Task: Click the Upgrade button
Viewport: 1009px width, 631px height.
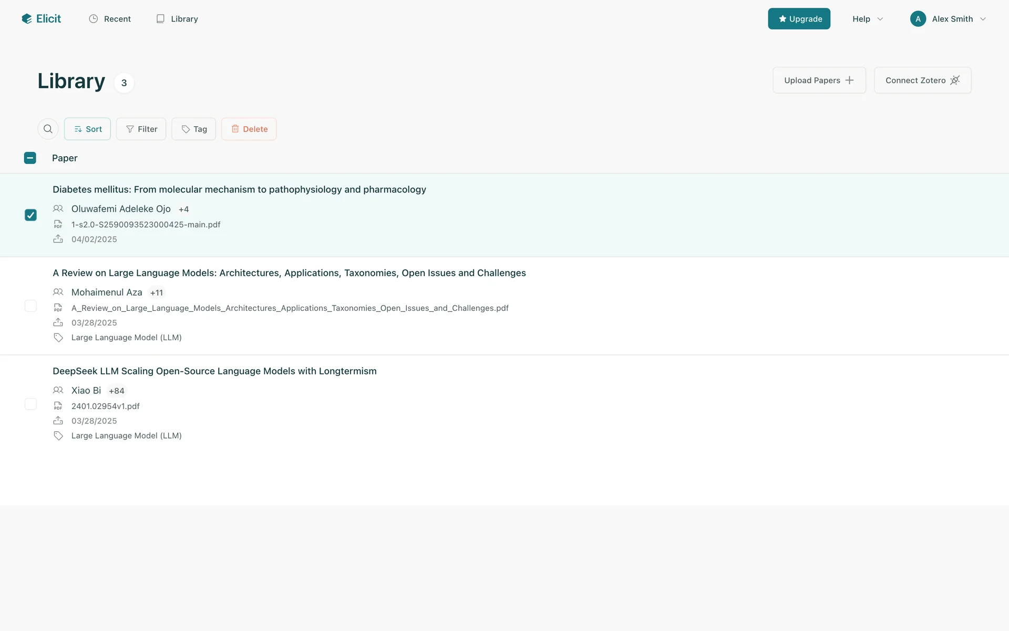Action: (799, 19)
